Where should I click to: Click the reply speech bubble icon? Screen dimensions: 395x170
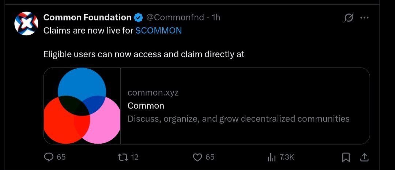49,157
